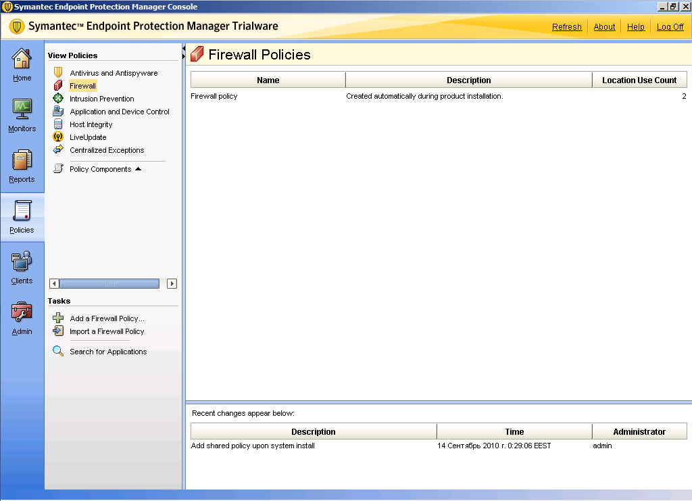This screenshot has width=692, height=501.
Task: Select Centralized Exceptions policy type
Action: 107,150
